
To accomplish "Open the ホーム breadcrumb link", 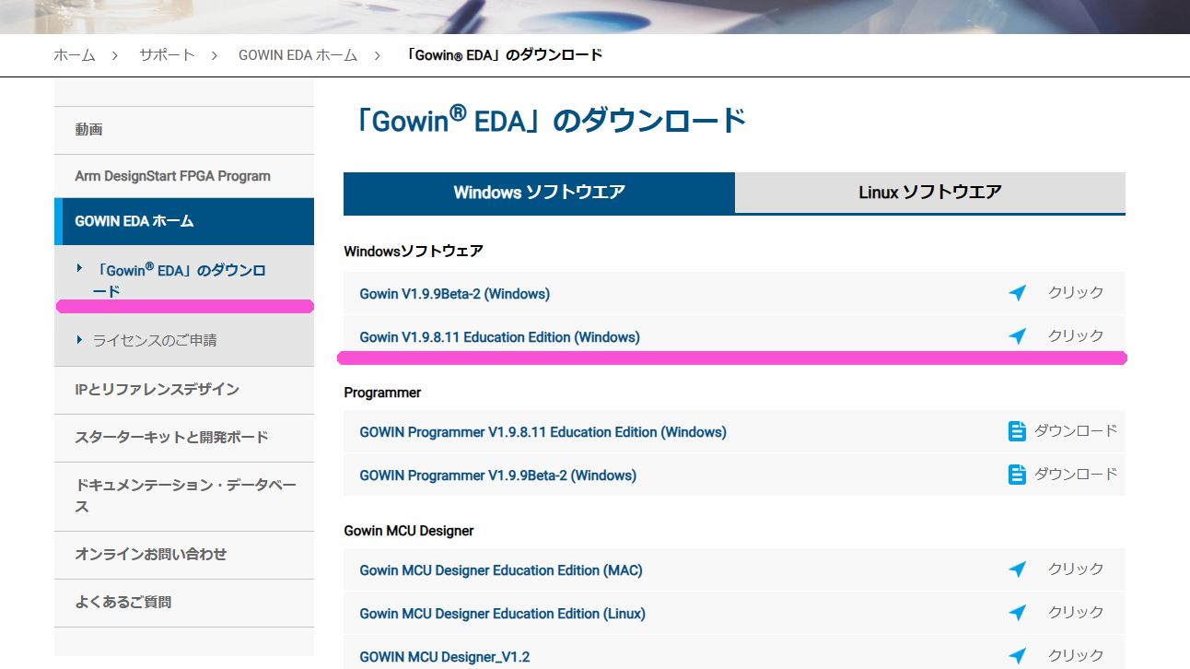I will (x=75, y=55).
